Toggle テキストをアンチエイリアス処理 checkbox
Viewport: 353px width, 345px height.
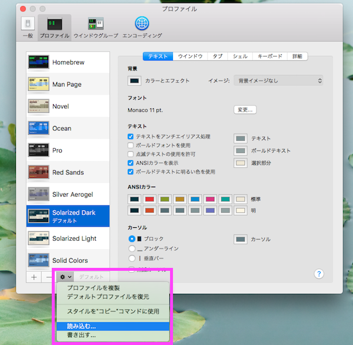[x=131, y=137]
